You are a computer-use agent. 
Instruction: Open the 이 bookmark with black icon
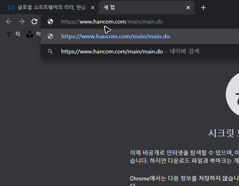pyautogui.click(x=33, y=34)
